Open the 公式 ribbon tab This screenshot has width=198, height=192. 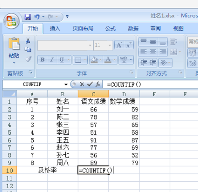pos(110,28)
